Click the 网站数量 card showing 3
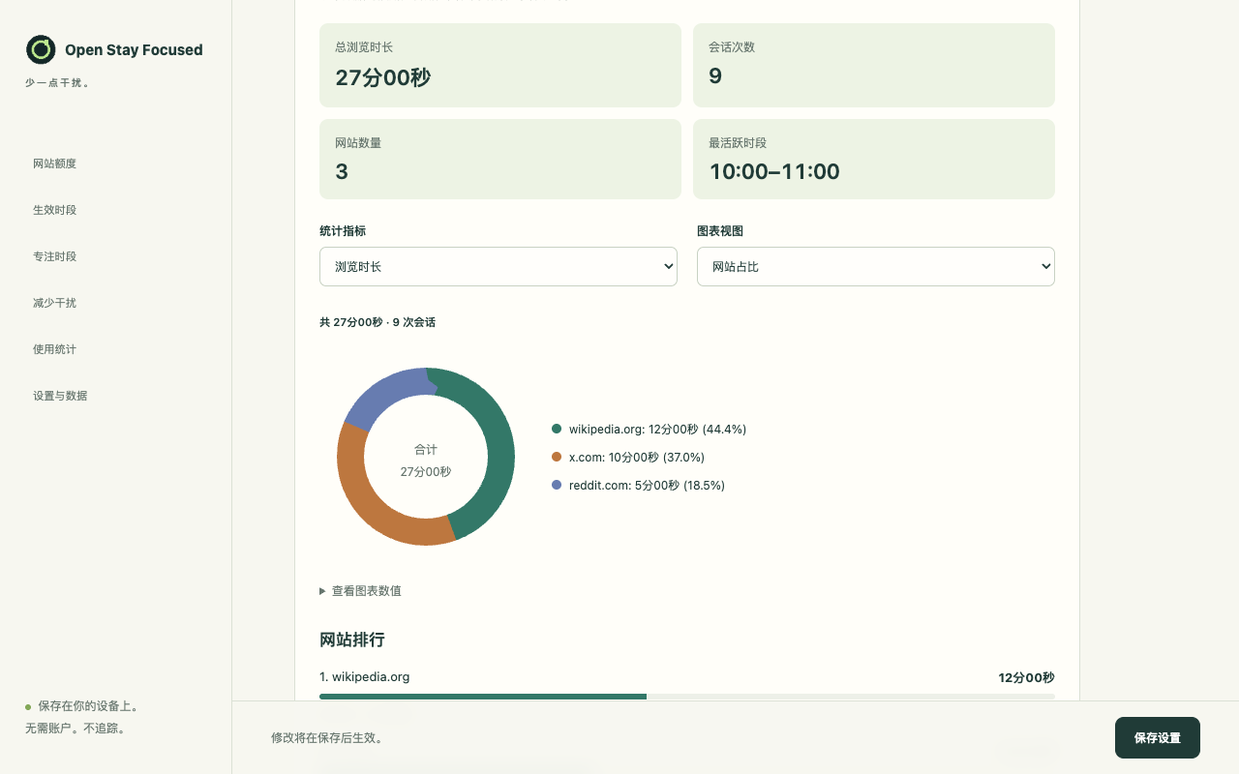Image resolution: width=1239 pixels, height=774 pixels. point(500,160)
